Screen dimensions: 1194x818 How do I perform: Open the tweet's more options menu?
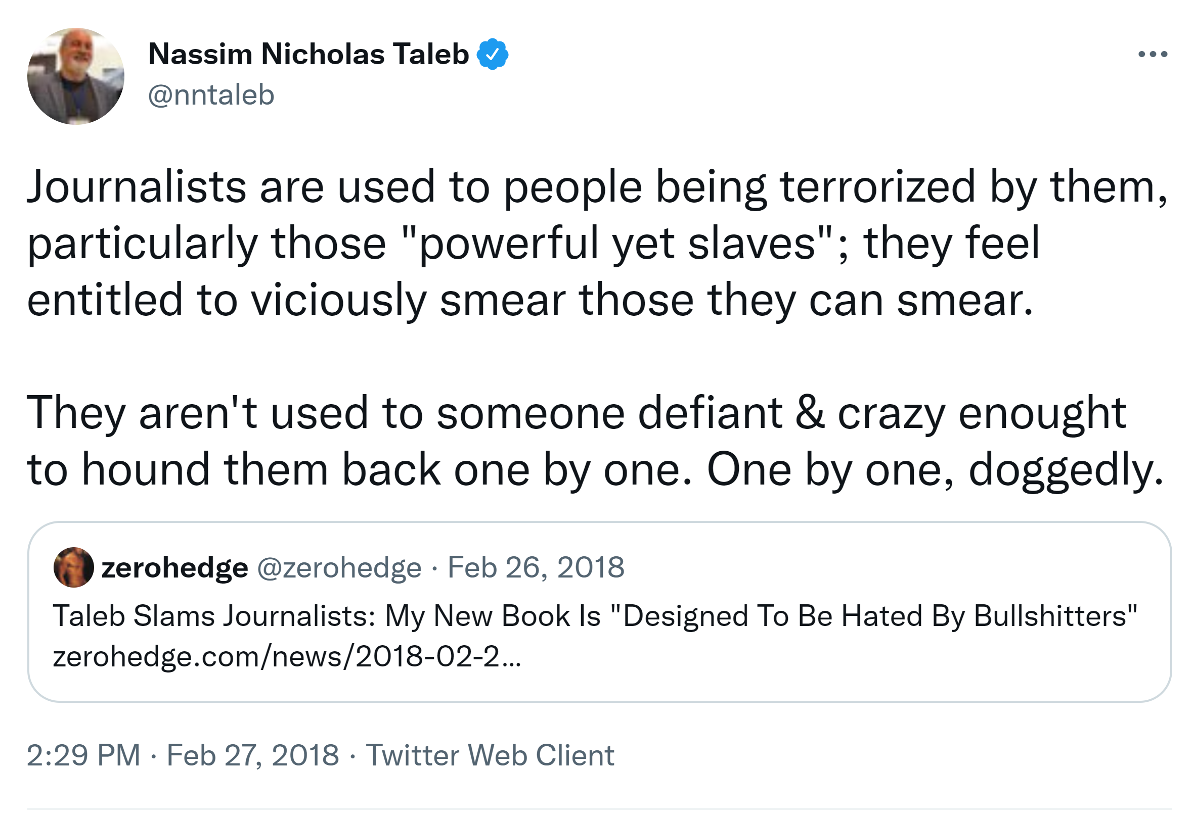[x=1153, y=54]
